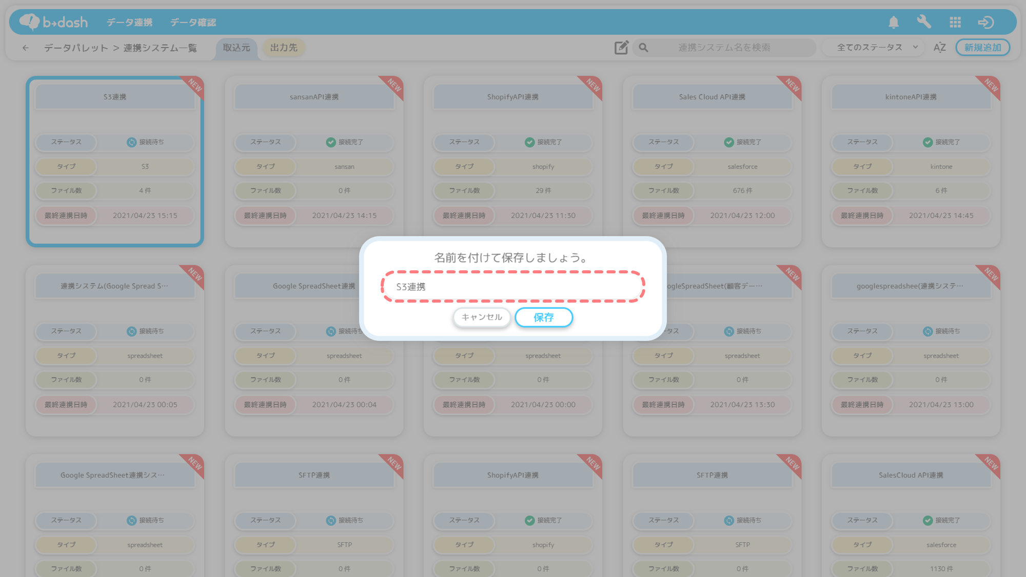Image resolution: width=1026 pixels, height=577 pixels.
Task: Click 1130 件 file count
Action: [x=941, y=569]
